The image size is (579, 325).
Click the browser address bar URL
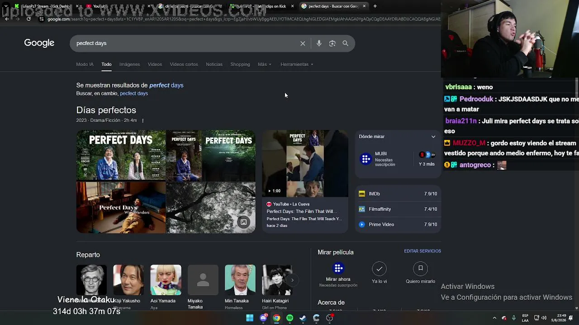[x=243, y=19]
